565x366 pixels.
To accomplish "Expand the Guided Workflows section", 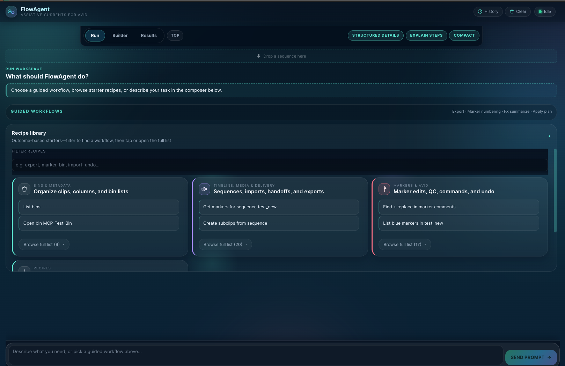I will (281, 112).
